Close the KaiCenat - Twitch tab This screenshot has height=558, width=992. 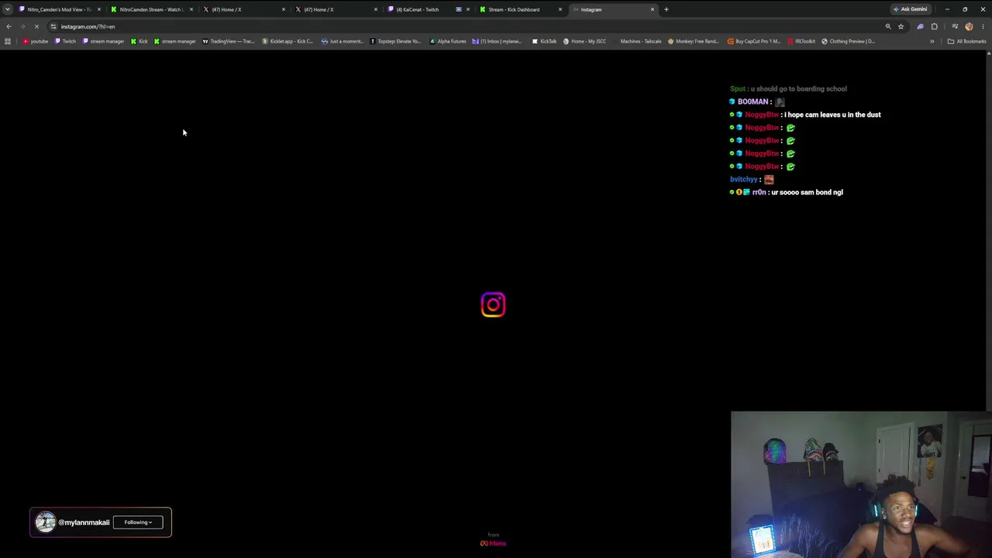(x=468, y=9)
